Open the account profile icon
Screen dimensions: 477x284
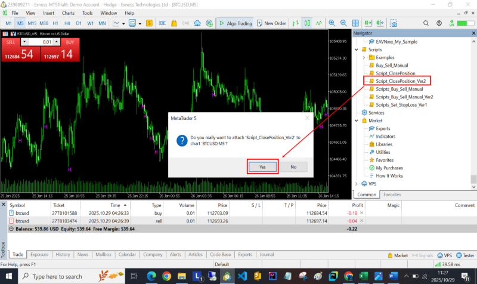click(x=439, y=23)
